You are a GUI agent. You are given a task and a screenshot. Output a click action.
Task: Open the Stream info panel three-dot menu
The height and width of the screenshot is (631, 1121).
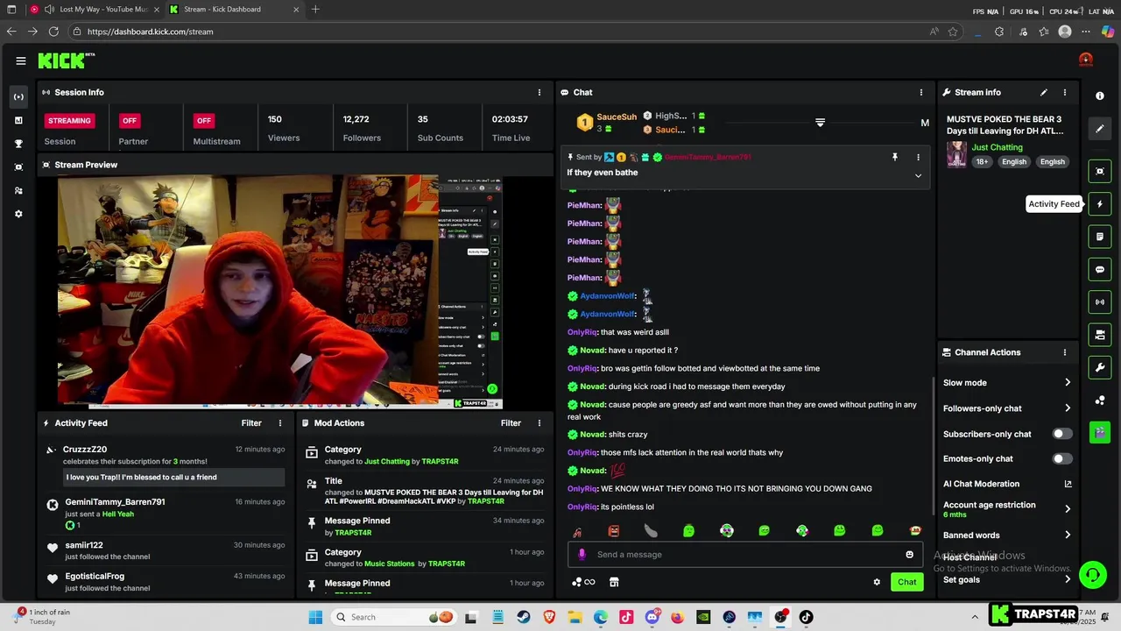1065,92
